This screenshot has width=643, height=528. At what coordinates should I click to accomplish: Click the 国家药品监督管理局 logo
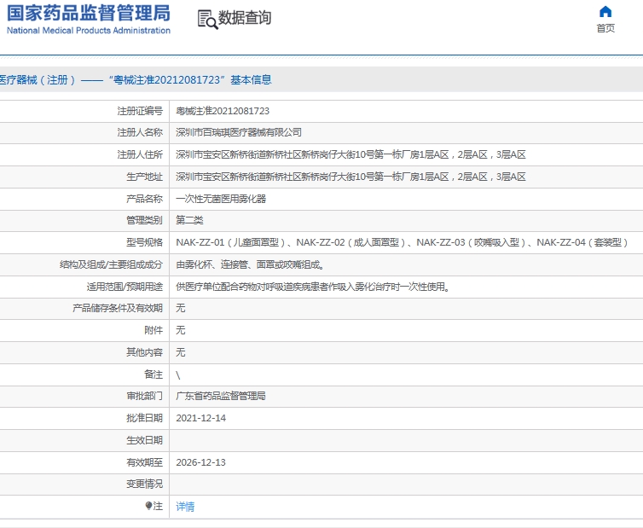(x=89, y=13)
